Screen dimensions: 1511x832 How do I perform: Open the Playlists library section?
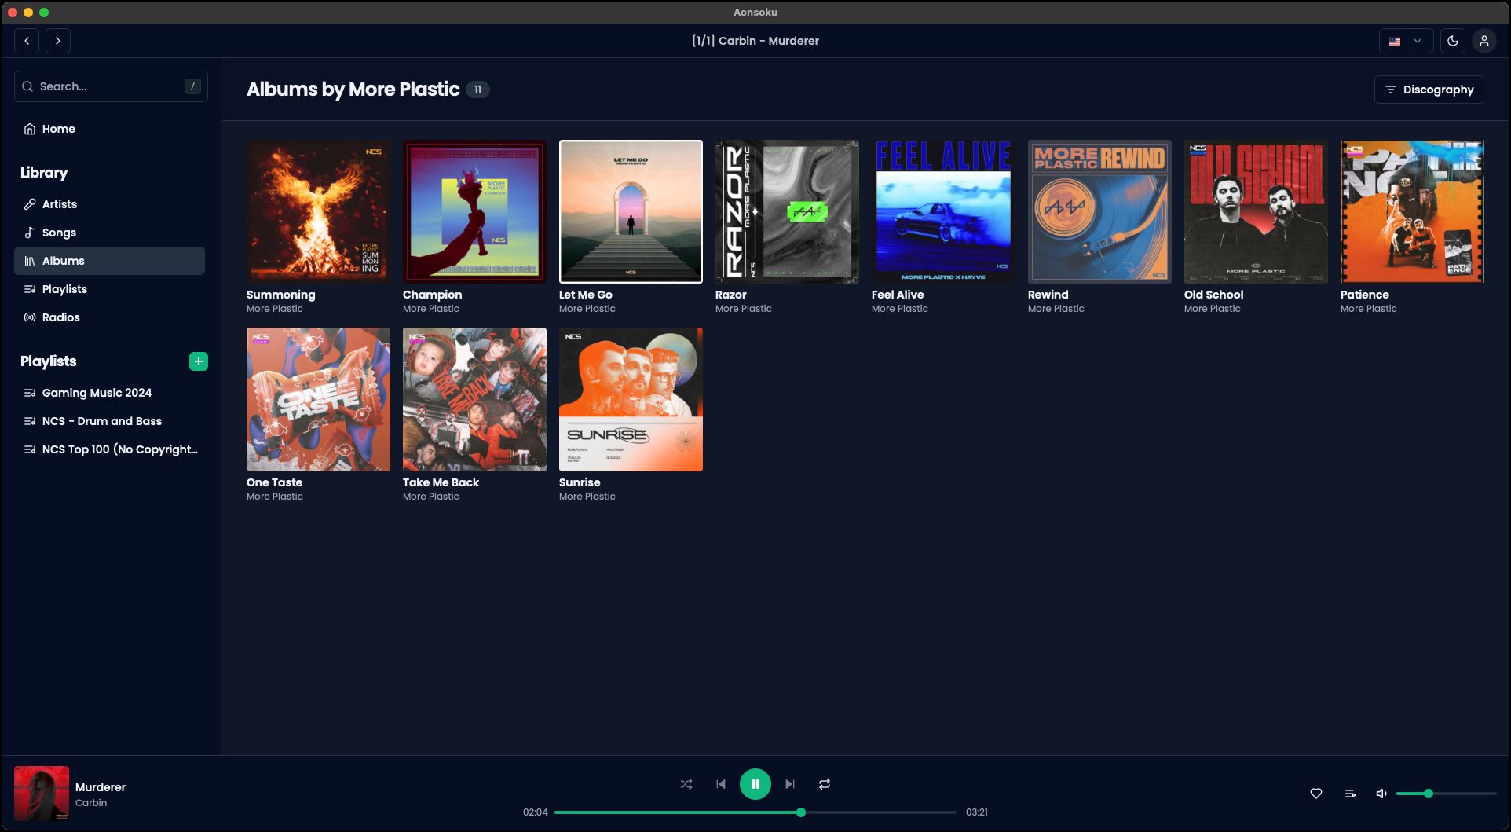(x=64, y=289)
